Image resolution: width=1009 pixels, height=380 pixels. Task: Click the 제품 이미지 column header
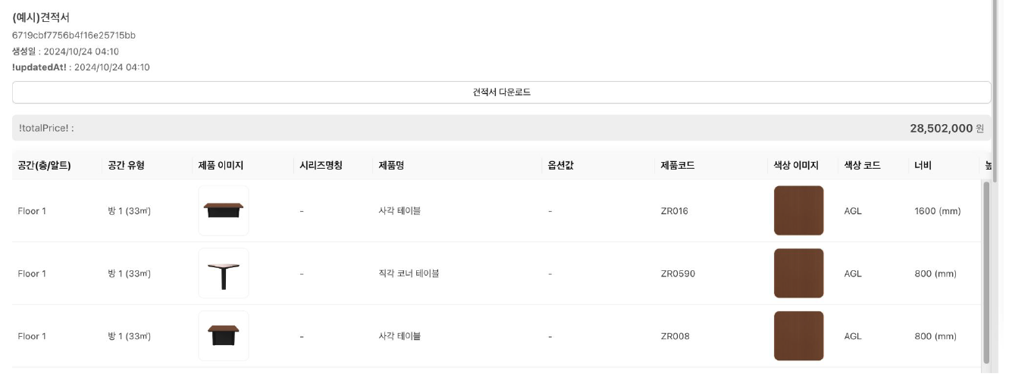[221, 165]
